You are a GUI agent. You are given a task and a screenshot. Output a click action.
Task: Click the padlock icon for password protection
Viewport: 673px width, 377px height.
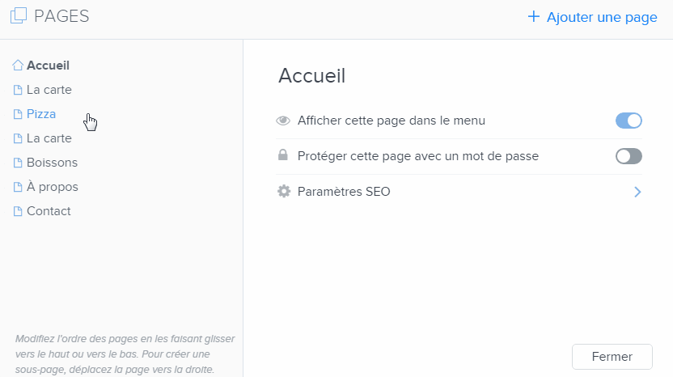[x=283, y=156]
